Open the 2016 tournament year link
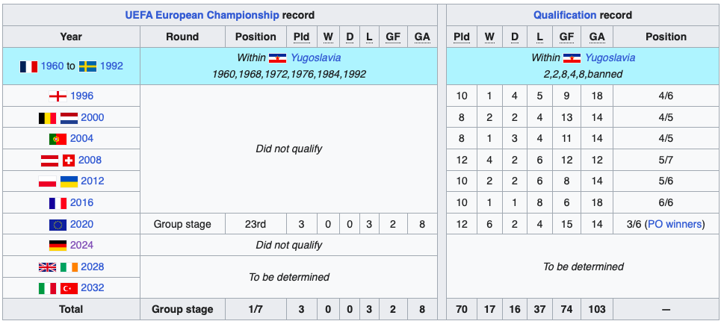The image size is (724, 324). (81, 202)
